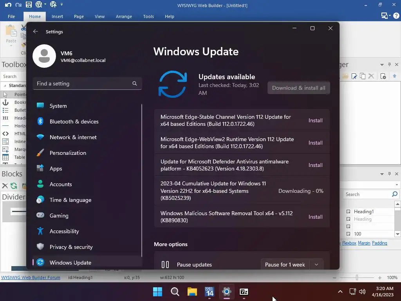Open System settings category
The width and height of the screenshot is (401, 301).
87,106
